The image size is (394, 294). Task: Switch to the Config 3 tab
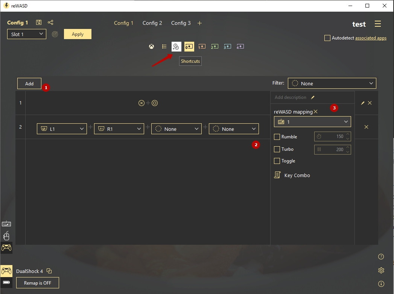(x=181, y=23)
